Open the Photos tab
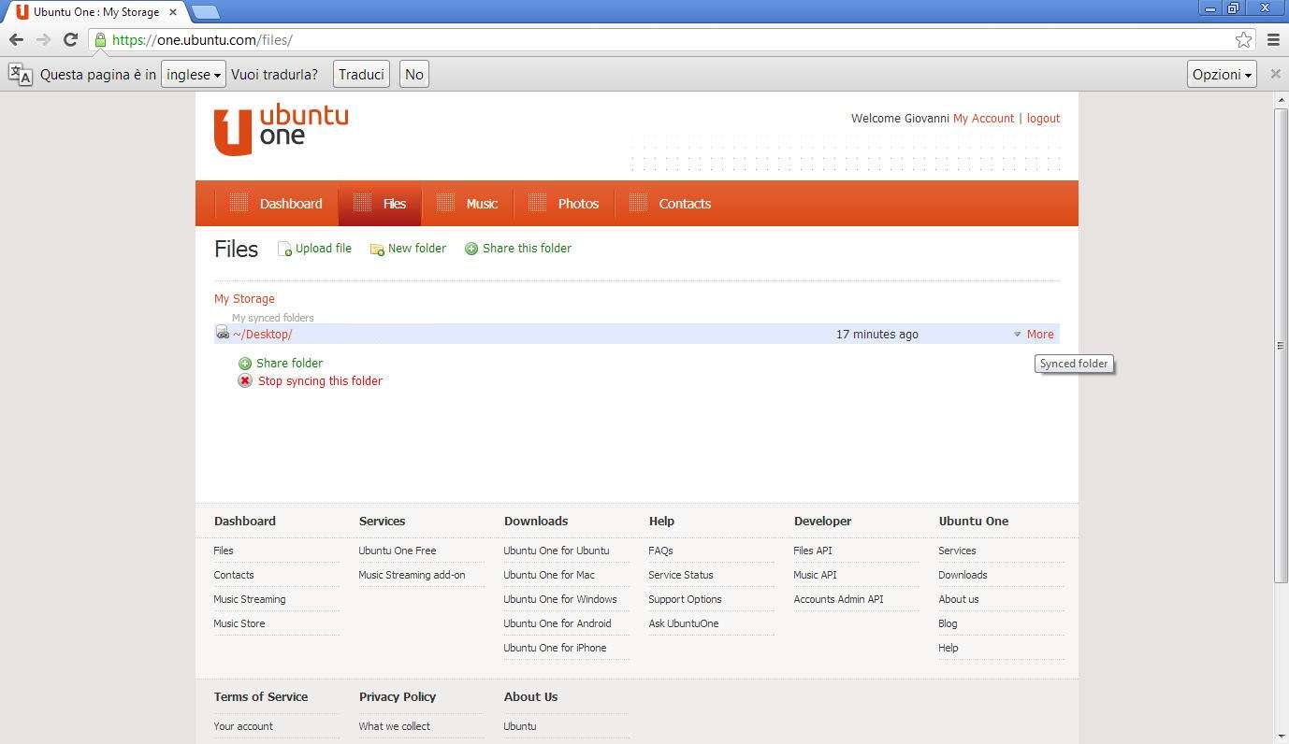Image resolution: width=1289 pixels, height=744 pixels. (577, 204)
